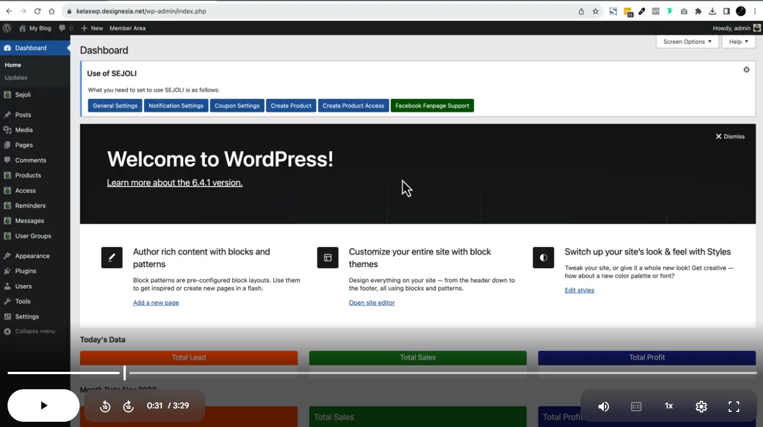Expand the Help dropdown
The height and width of the screenshot is (427, 763).
click(739, 42)
